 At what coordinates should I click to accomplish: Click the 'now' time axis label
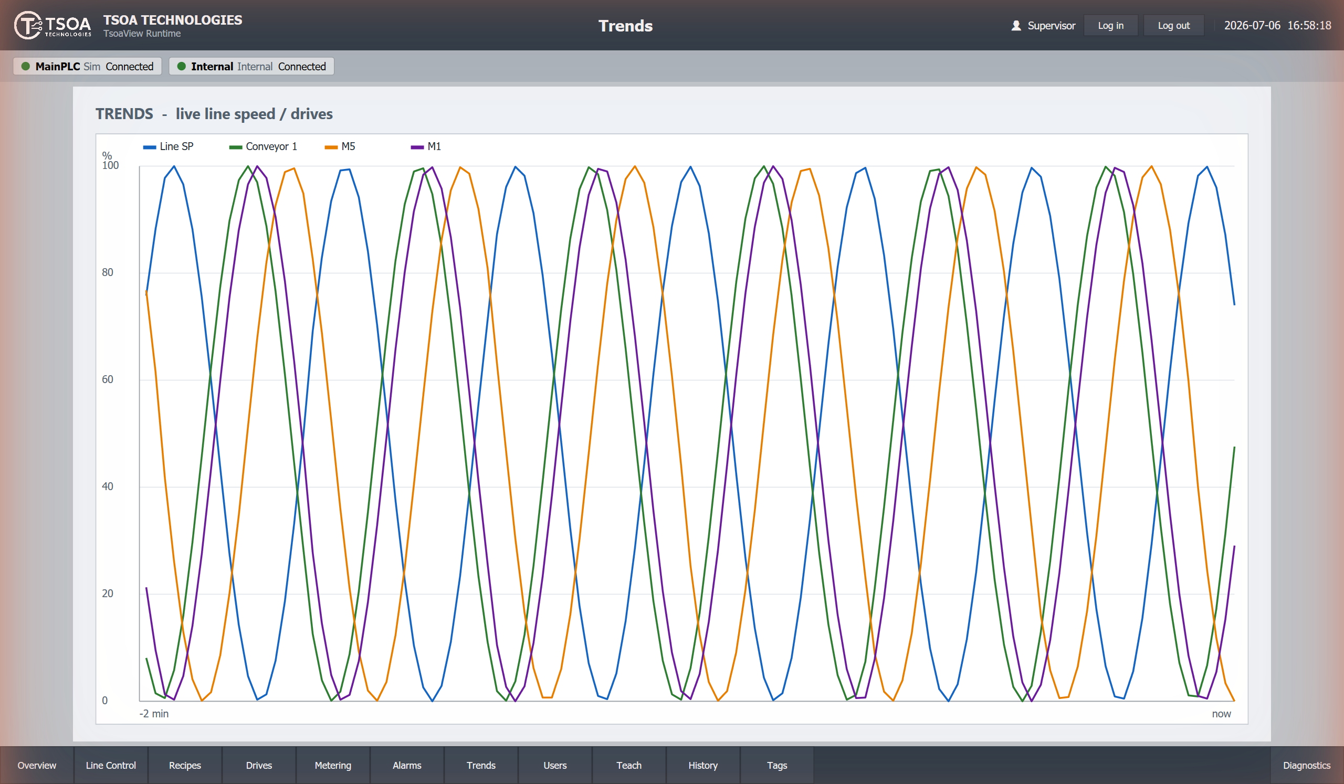pos(1221,714)
